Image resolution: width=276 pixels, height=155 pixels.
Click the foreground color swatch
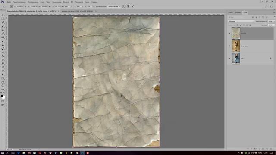(x=2, y=96)
